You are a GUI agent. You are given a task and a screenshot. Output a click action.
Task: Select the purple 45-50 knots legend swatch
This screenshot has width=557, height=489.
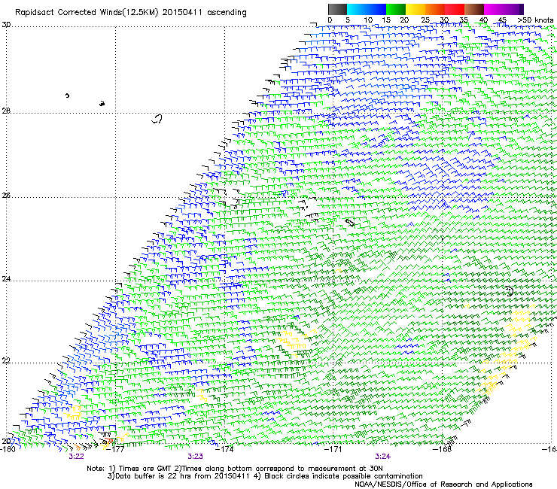point(513,9)
